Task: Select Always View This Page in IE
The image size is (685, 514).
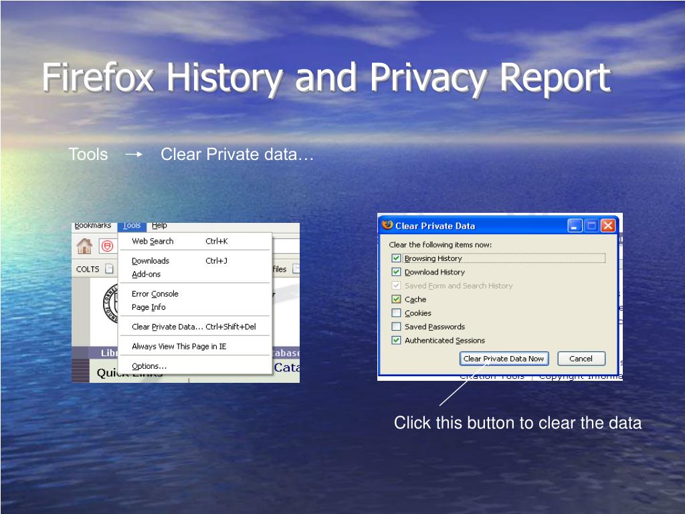Action: pos(195,347)
